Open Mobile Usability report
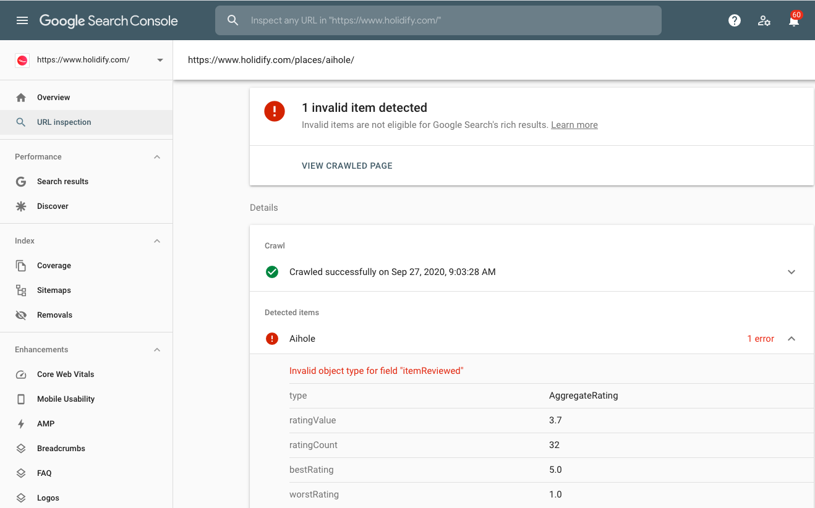This screenshot has height=508, width=815. point(87,399)
